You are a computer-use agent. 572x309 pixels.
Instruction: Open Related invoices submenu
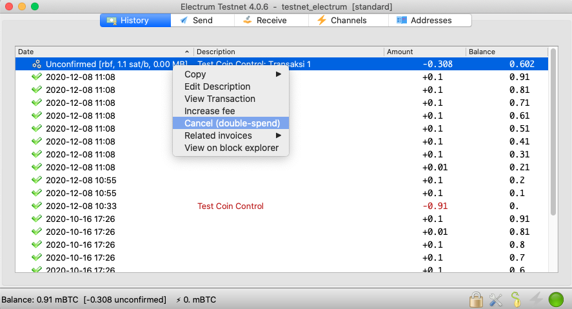(231, 135)
